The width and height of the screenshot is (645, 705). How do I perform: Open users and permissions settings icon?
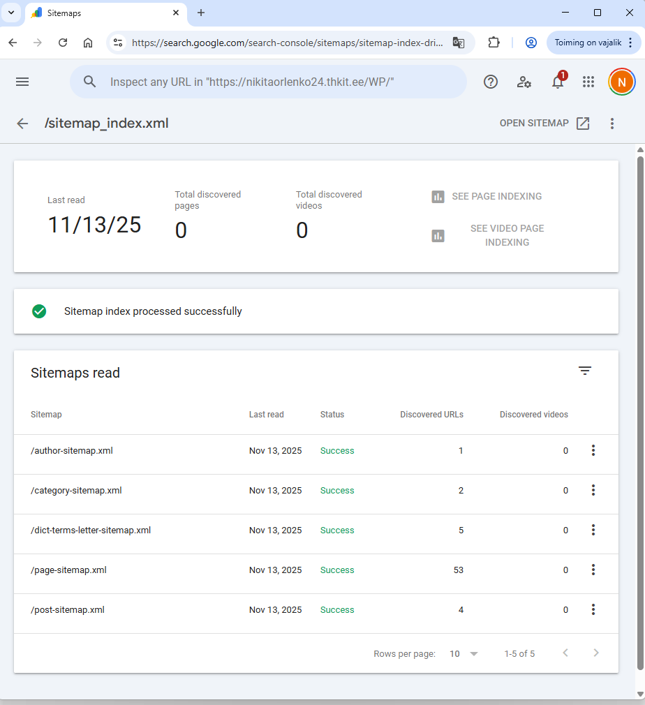524,82
